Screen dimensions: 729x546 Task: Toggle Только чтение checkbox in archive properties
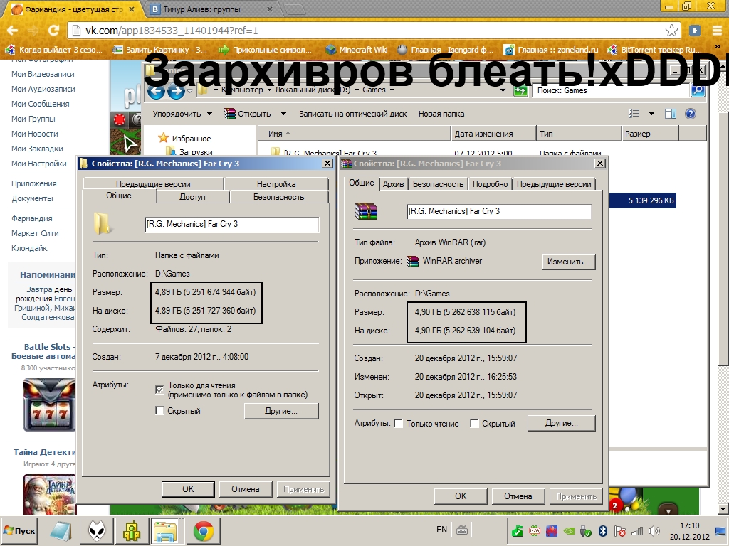(398, 424)
